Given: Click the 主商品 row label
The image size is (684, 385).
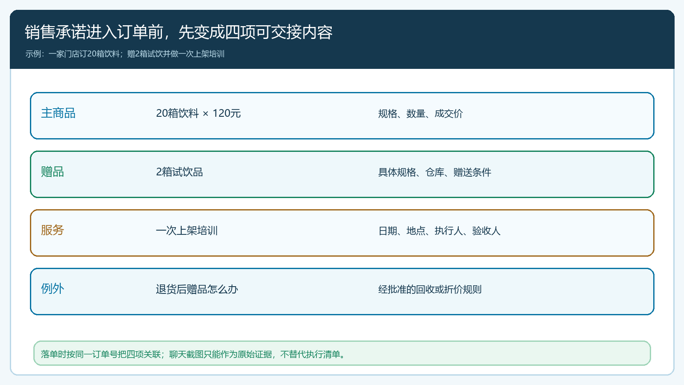Looking at the screenshot, I should point(58,113).
